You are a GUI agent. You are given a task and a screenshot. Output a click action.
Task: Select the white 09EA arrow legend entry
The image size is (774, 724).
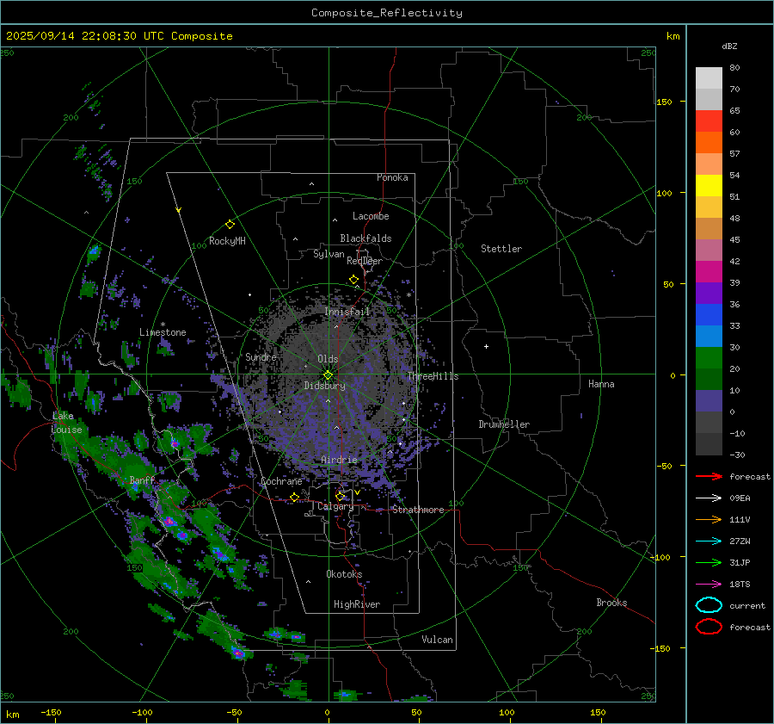(x=709, y=498)
